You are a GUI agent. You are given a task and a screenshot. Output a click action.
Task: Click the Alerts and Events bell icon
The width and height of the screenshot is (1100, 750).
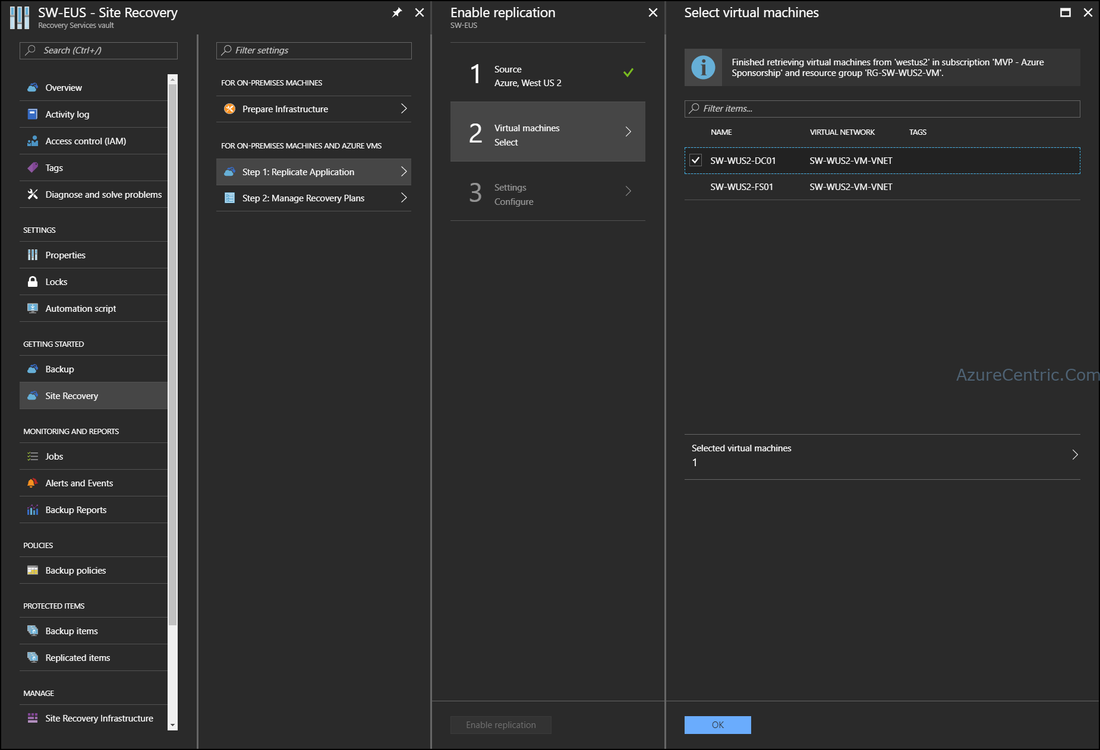[x=33, y=483]
